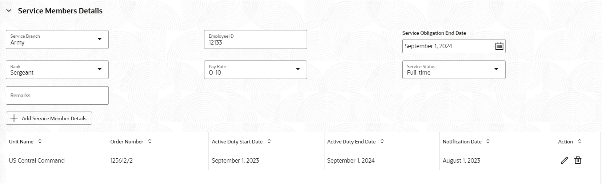Click the Employee ID field

tap(255, 39)
